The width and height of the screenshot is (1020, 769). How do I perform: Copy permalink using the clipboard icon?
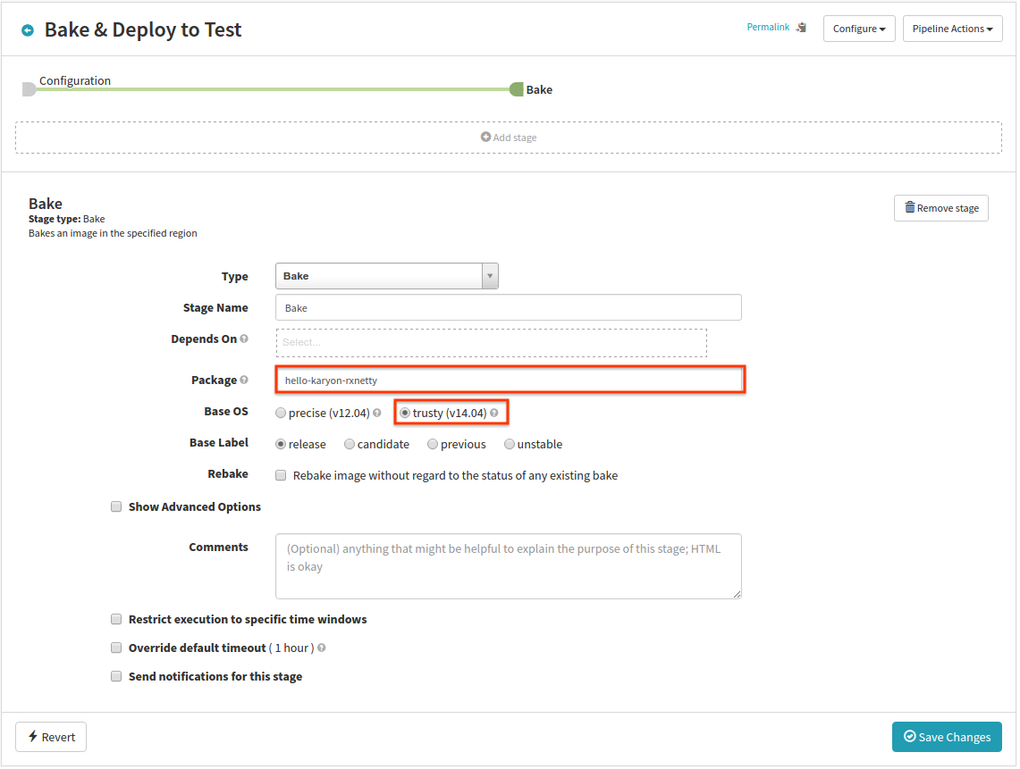[801, 28]
